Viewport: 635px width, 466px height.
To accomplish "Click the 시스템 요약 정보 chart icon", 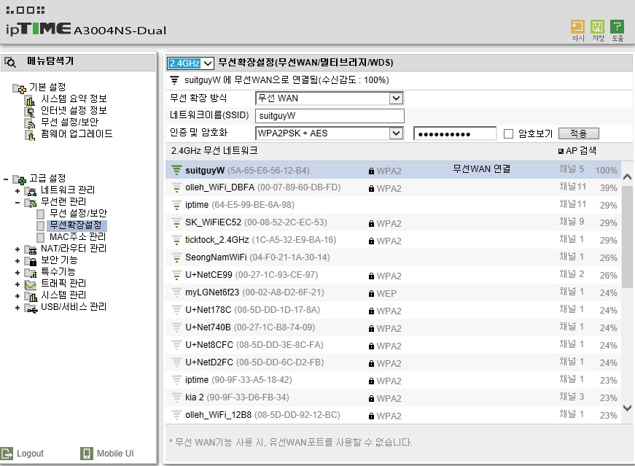I will [x=30, y=100].
